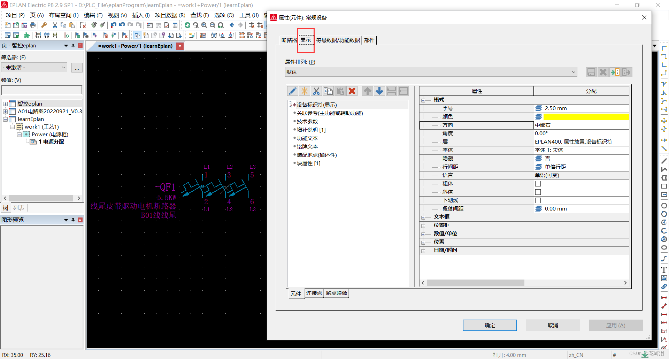Toggle the 斜体 italic checkbox
The image size is (669, 359).
coord(538,192)
